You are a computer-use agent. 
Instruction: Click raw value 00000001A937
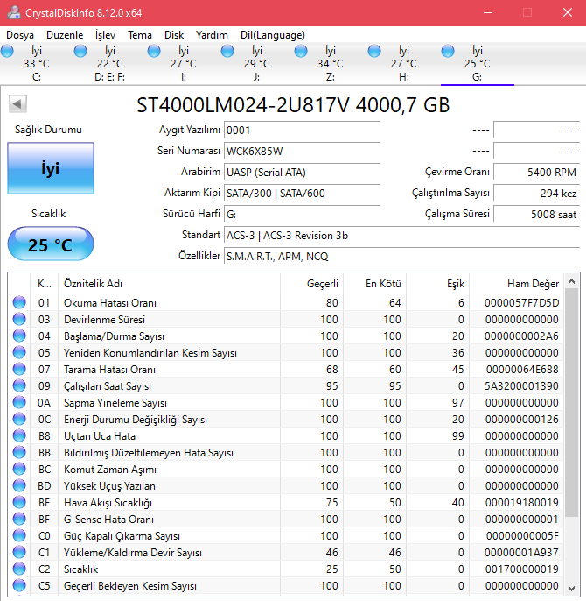[521, 552]
